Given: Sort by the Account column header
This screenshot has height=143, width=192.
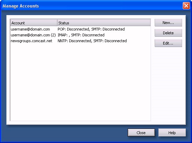Looking at the screenshot, I should pyautogui.click(x=34, y=23).
